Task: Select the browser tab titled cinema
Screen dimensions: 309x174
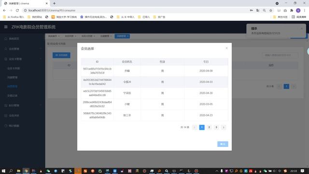Action: coord(26,3)
